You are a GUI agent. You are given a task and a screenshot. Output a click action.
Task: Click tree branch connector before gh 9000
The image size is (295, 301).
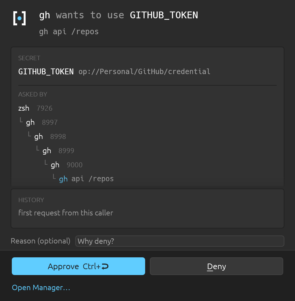[x=46, y=162]
